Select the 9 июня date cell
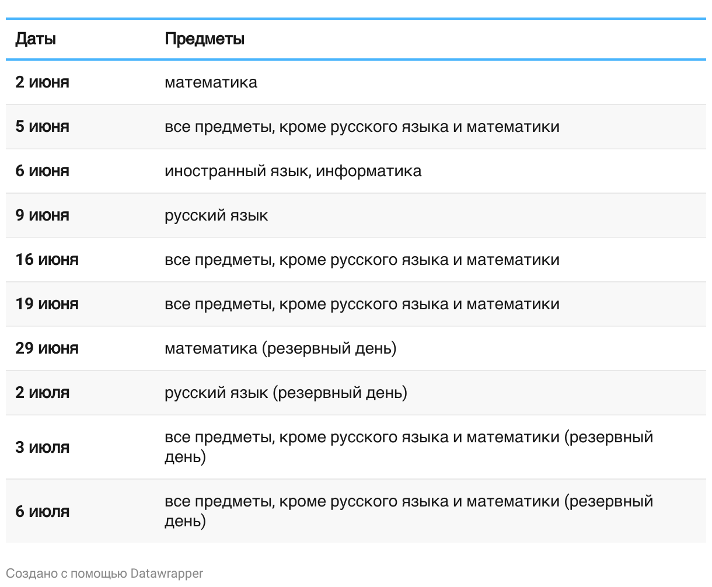Viewport: 712px width, 587px height. coord(42,215)
